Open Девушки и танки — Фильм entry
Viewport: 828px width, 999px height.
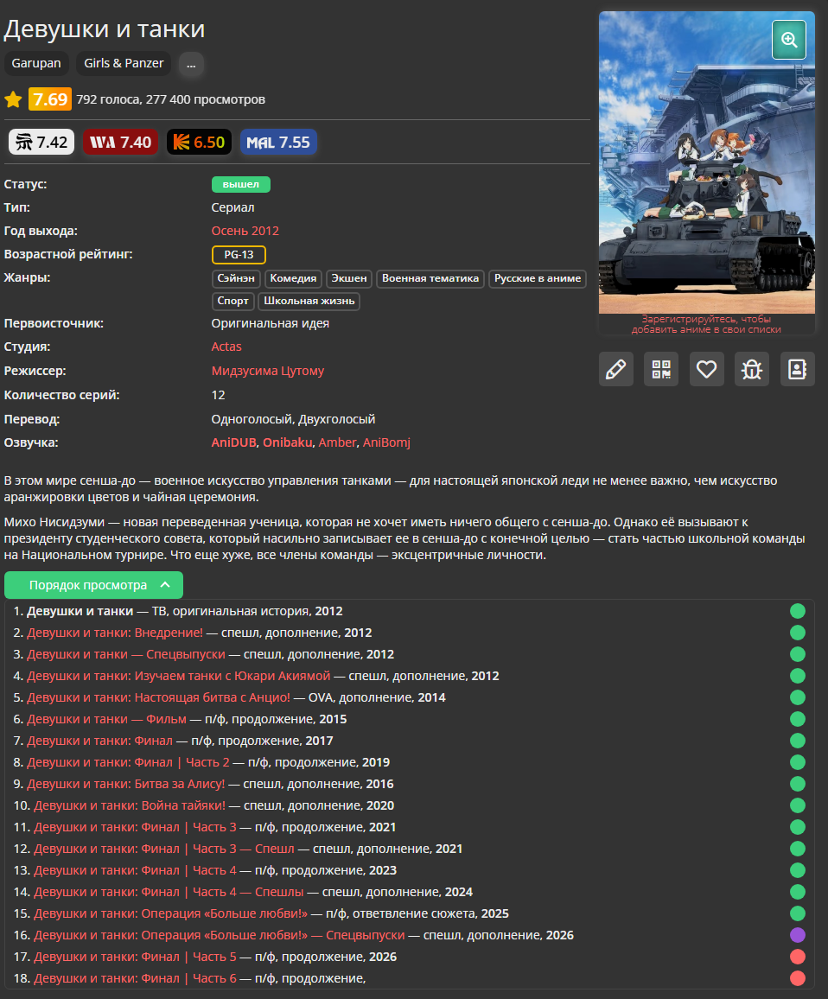click(x=106, y=719)
